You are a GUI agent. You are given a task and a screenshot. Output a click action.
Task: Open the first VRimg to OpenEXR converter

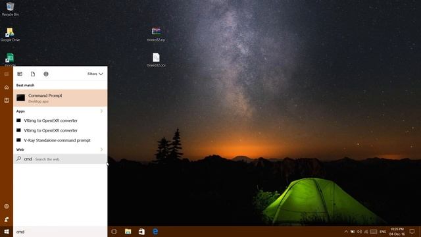pyautogui.click(x=60, y=120)
